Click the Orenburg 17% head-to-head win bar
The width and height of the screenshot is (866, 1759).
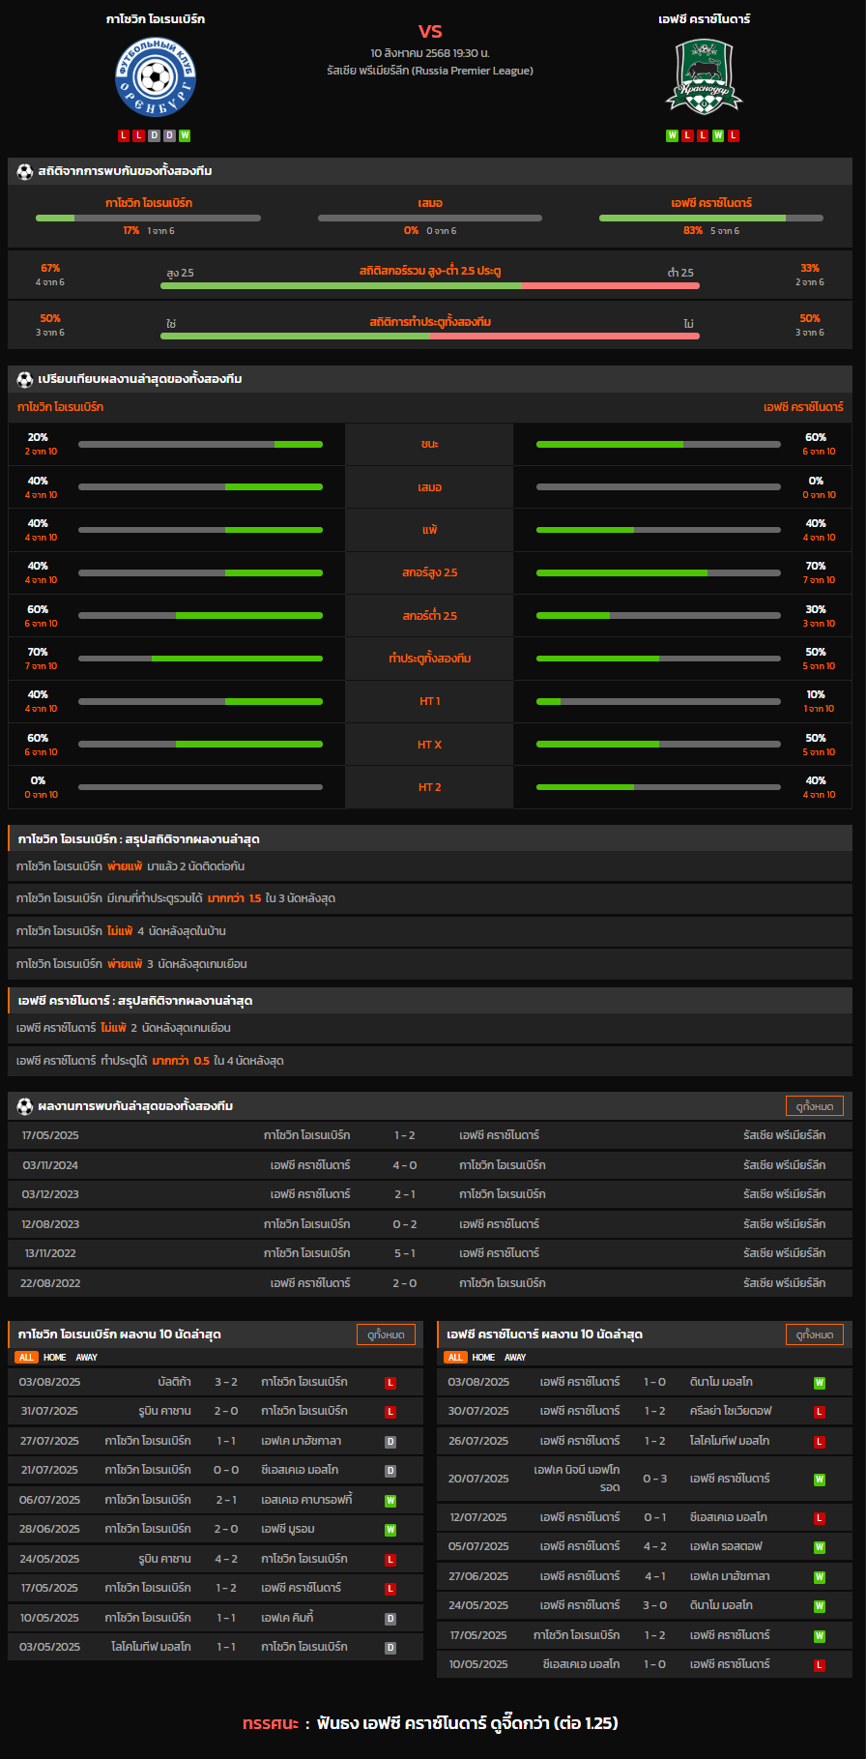tap(148, 218)
